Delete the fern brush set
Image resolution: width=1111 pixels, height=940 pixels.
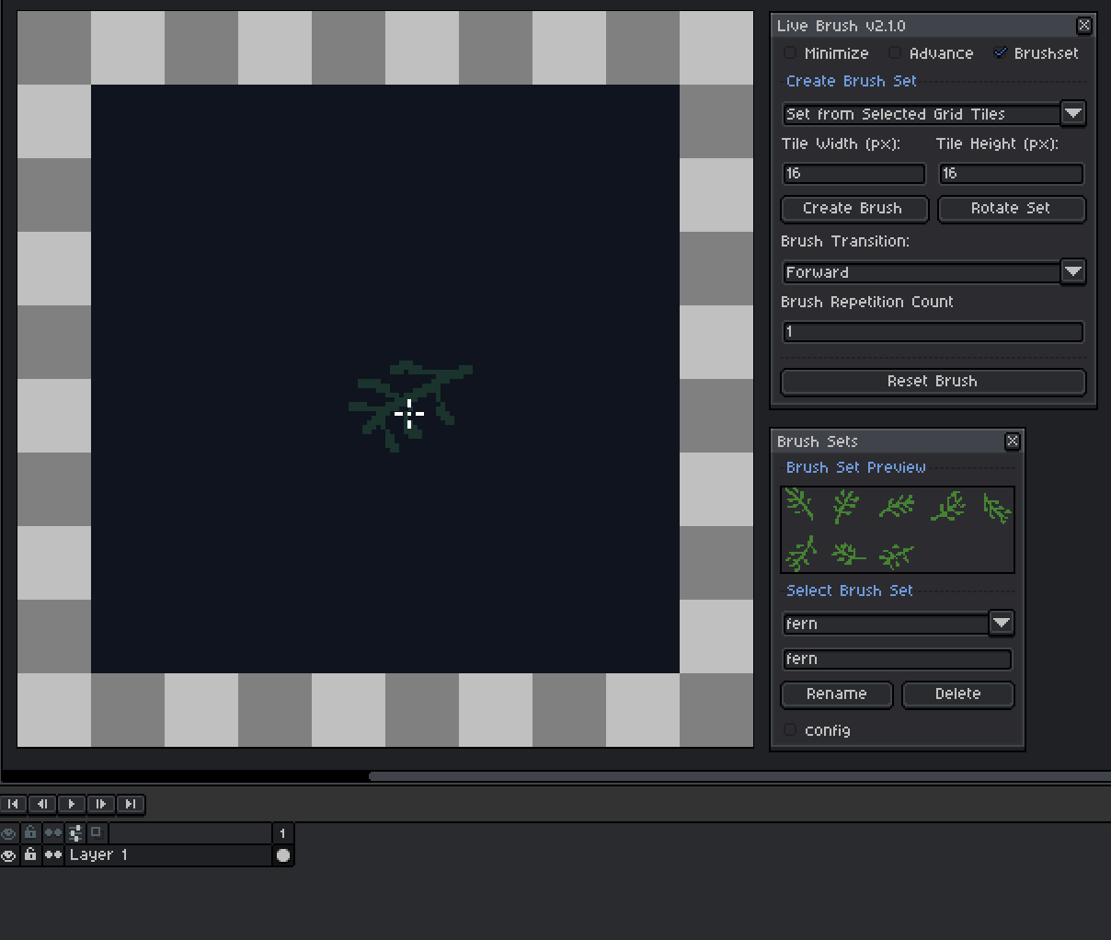957,694
